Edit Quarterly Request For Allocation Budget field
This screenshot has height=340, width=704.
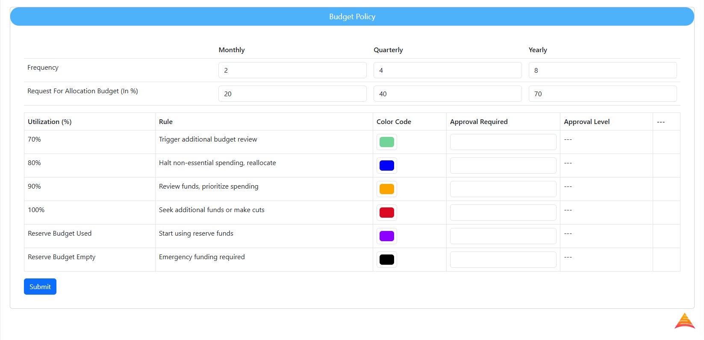click(x=447, y=94)
